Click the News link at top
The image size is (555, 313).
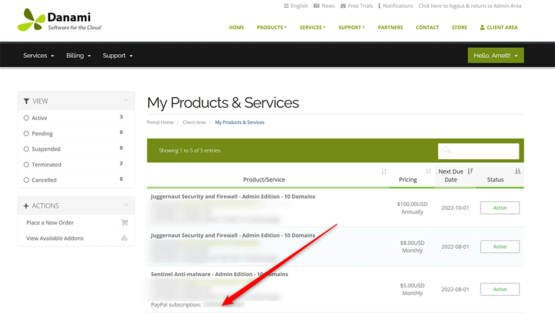pos(328,6)
